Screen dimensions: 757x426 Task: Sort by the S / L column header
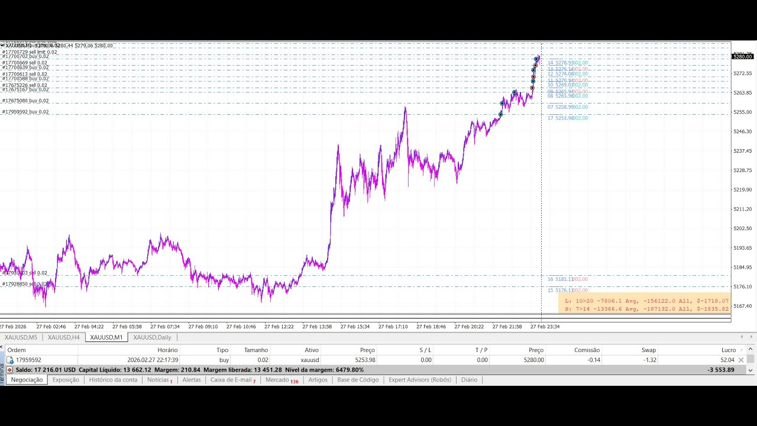425,350
